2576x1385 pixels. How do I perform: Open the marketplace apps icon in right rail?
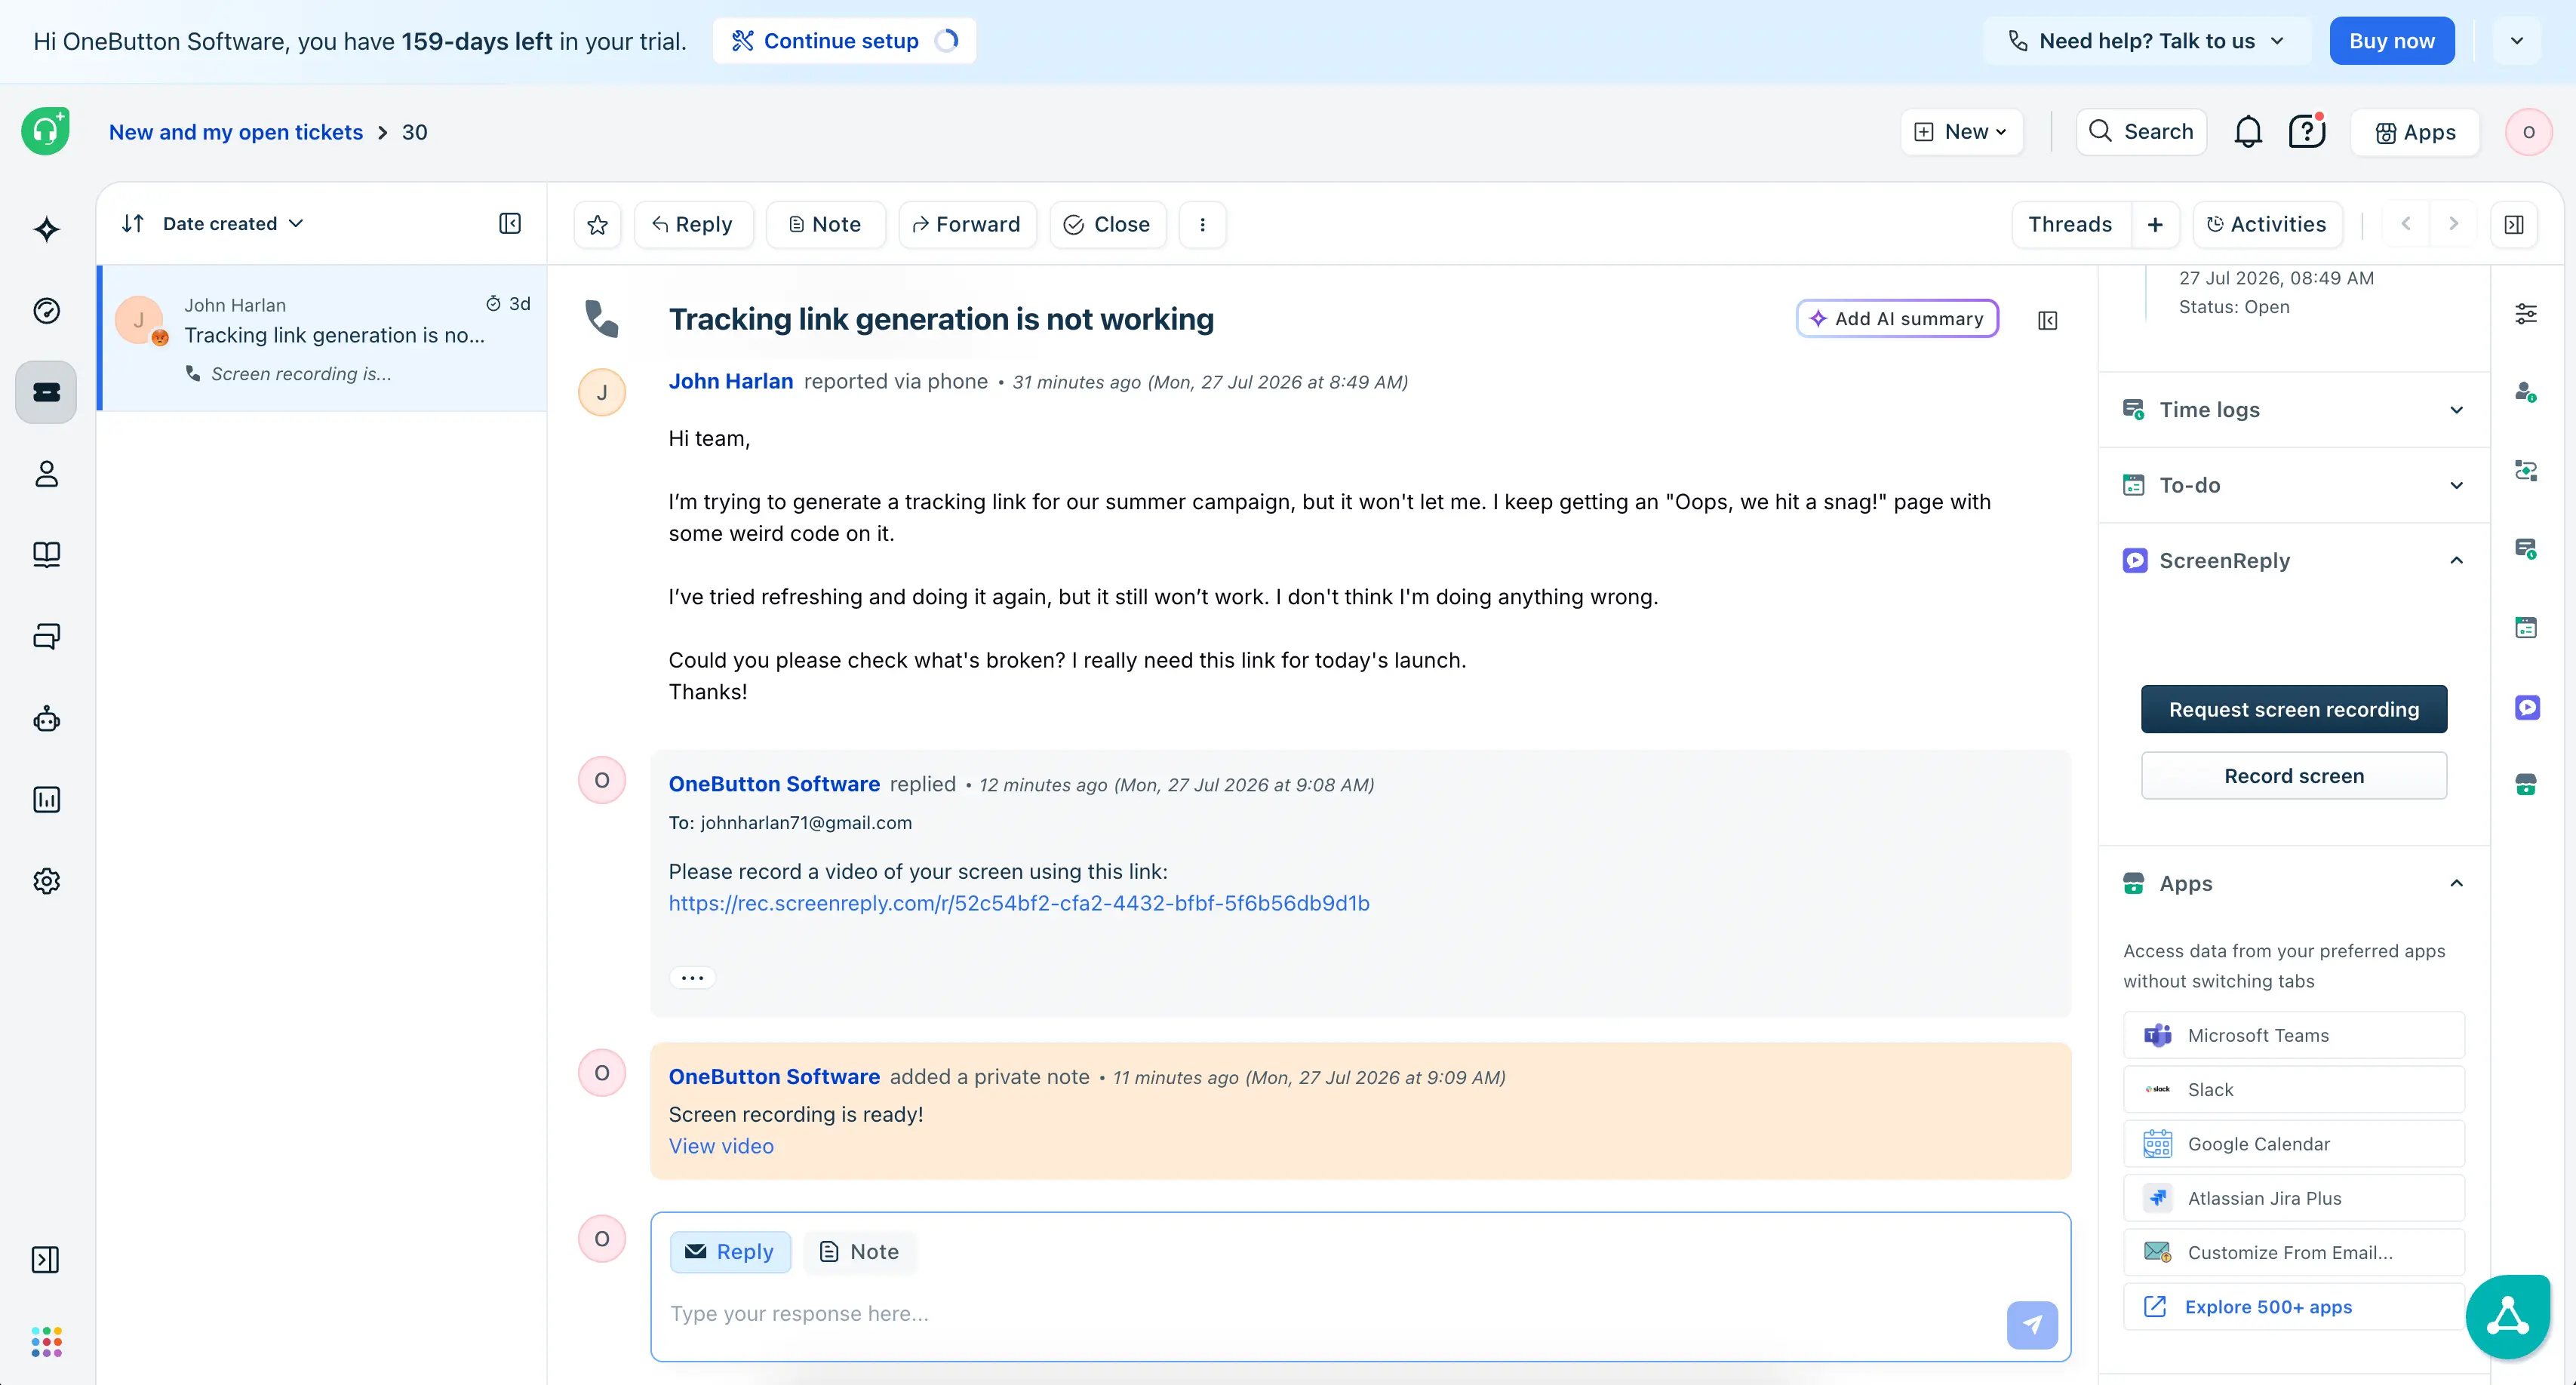pyautogui.click(x=2526, y=785)
